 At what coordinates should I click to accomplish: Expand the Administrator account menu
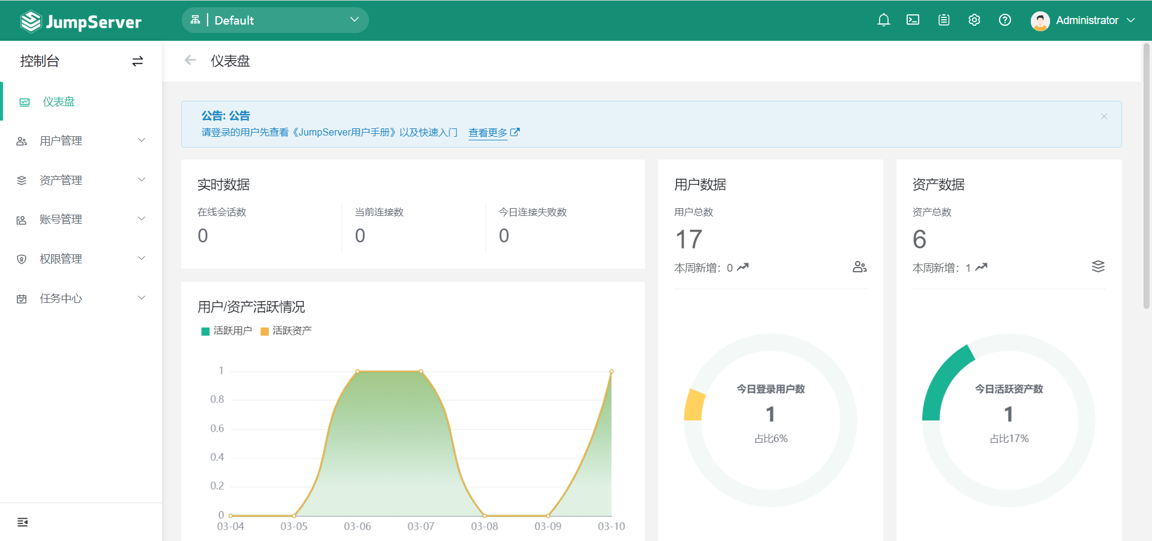(1130, 20)
